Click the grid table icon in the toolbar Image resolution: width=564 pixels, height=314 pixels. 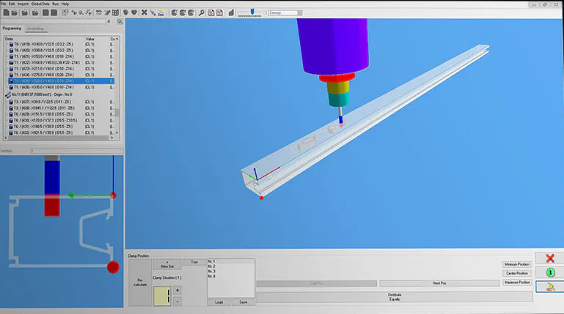click(x=115, y=12)
